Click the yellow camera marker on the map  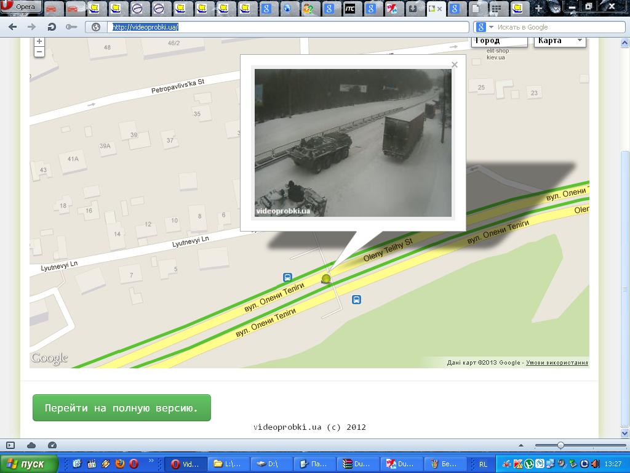tap(326, 279)
